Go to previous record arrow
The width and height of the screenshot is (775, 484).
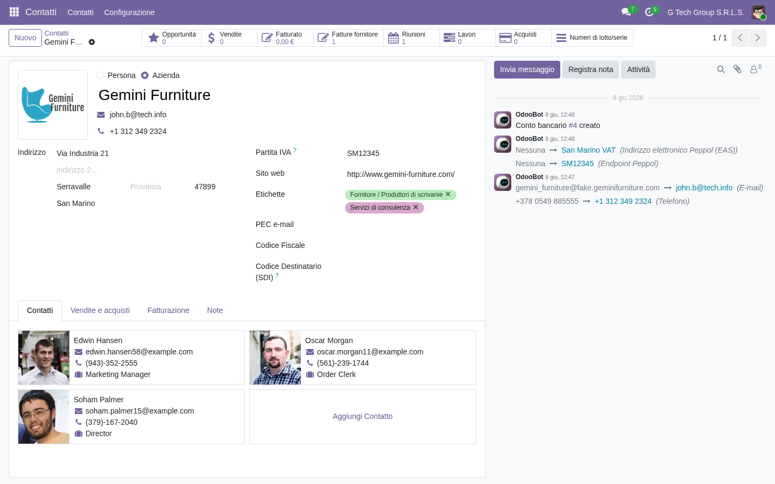(740, 38)
